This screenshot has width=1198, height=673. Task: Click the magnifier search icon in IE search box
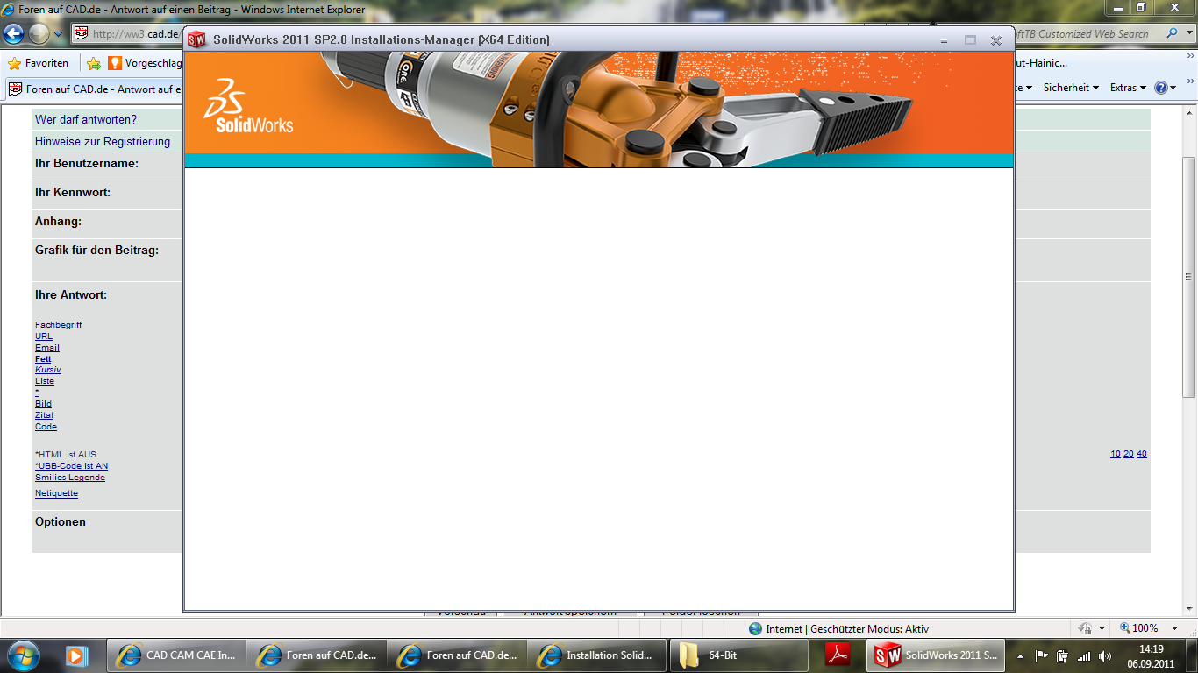tap(1173, 33)
